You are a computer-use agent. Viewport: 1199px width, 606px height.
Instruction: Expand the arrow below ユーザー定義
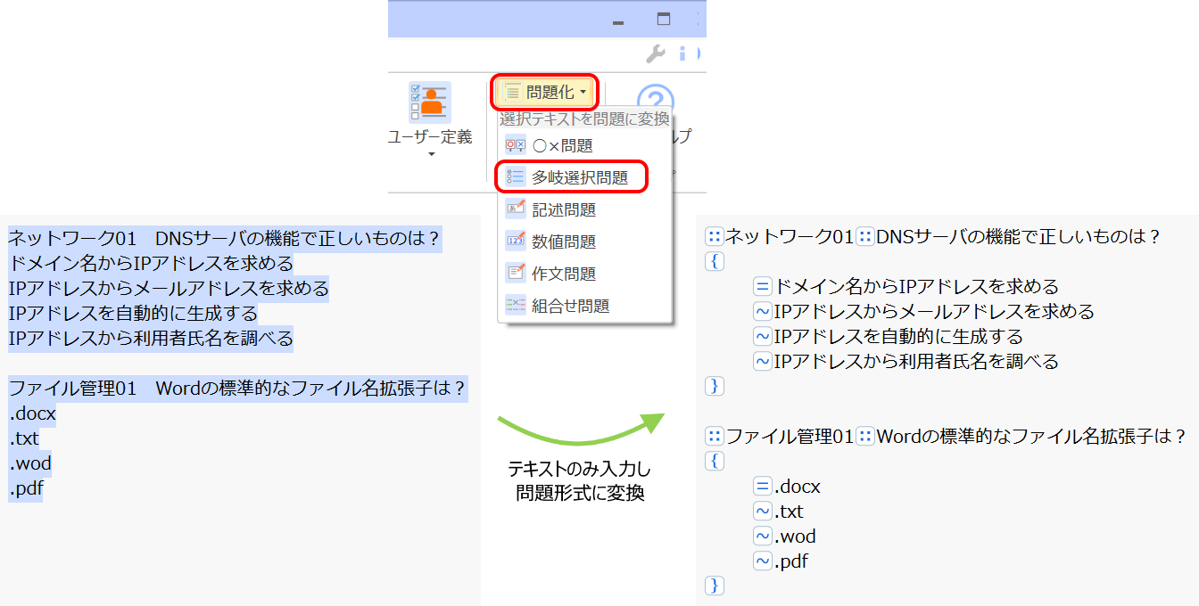click(430, 155)
